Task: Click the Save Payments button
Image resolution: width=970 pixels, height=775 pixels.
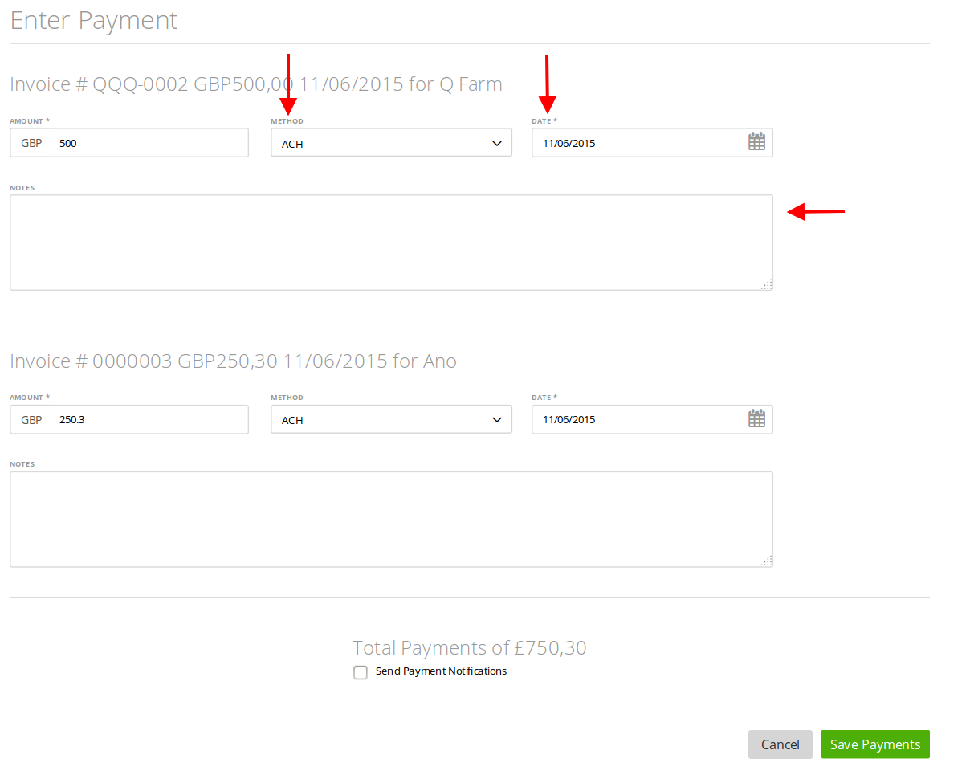Action: (874, 744)
